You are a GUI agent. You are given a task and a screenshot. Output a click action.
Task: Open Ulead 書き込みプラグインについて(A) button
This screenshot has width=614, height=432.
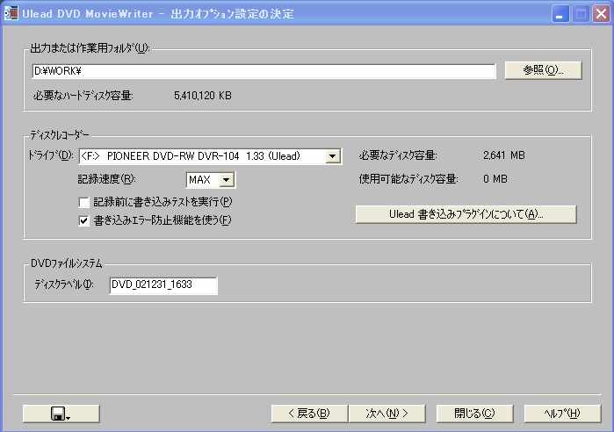pyautogui.click(x=466, y=214)
